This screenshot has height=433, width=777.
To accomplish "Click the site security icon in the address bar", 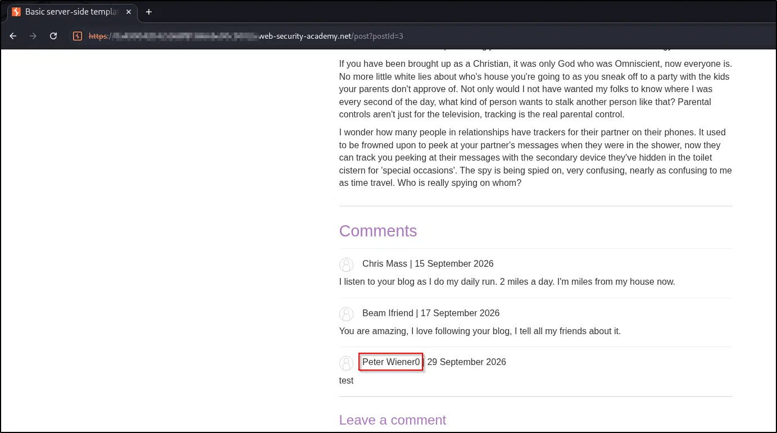I will point(78,36).
